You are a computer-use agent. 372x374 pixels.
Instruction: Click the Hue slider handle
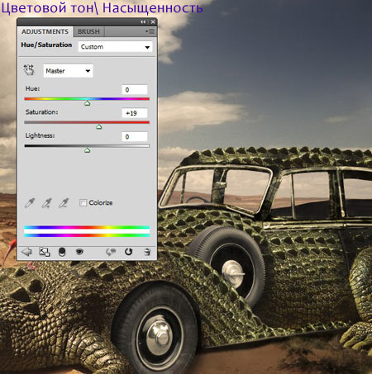pos(88,103)
